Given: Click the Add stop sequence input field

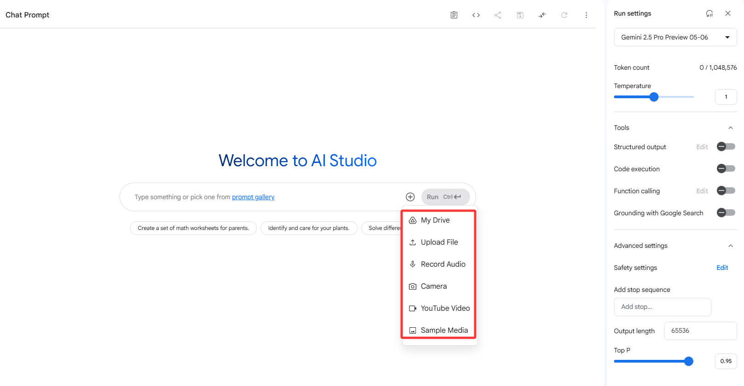Looking at the screenshot, I should click(662, 307).
